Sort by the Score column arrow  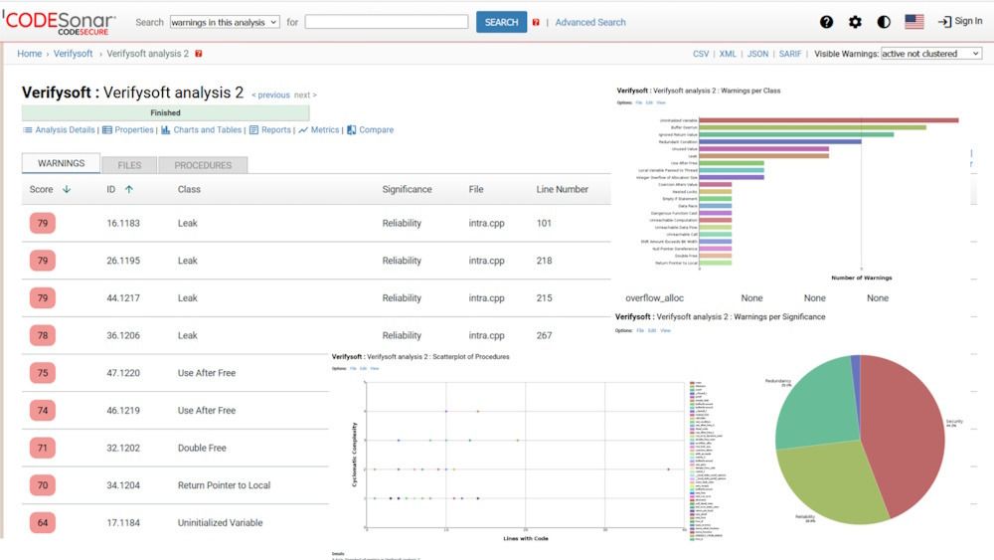tap(67, 189)
